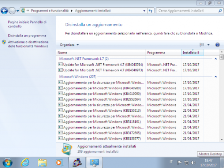Viewport: 224px width, 168px height.
Task: Open Action Center flag in tray
Action: 179,163
